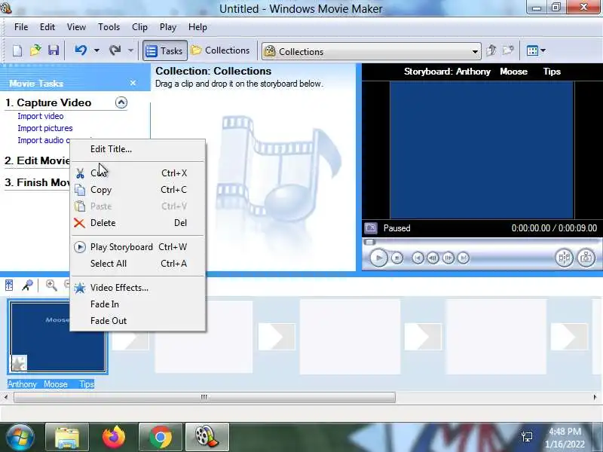Screen dimensions: 603x452
Task: Click the preview monitor seek bar
Action: 482,242
